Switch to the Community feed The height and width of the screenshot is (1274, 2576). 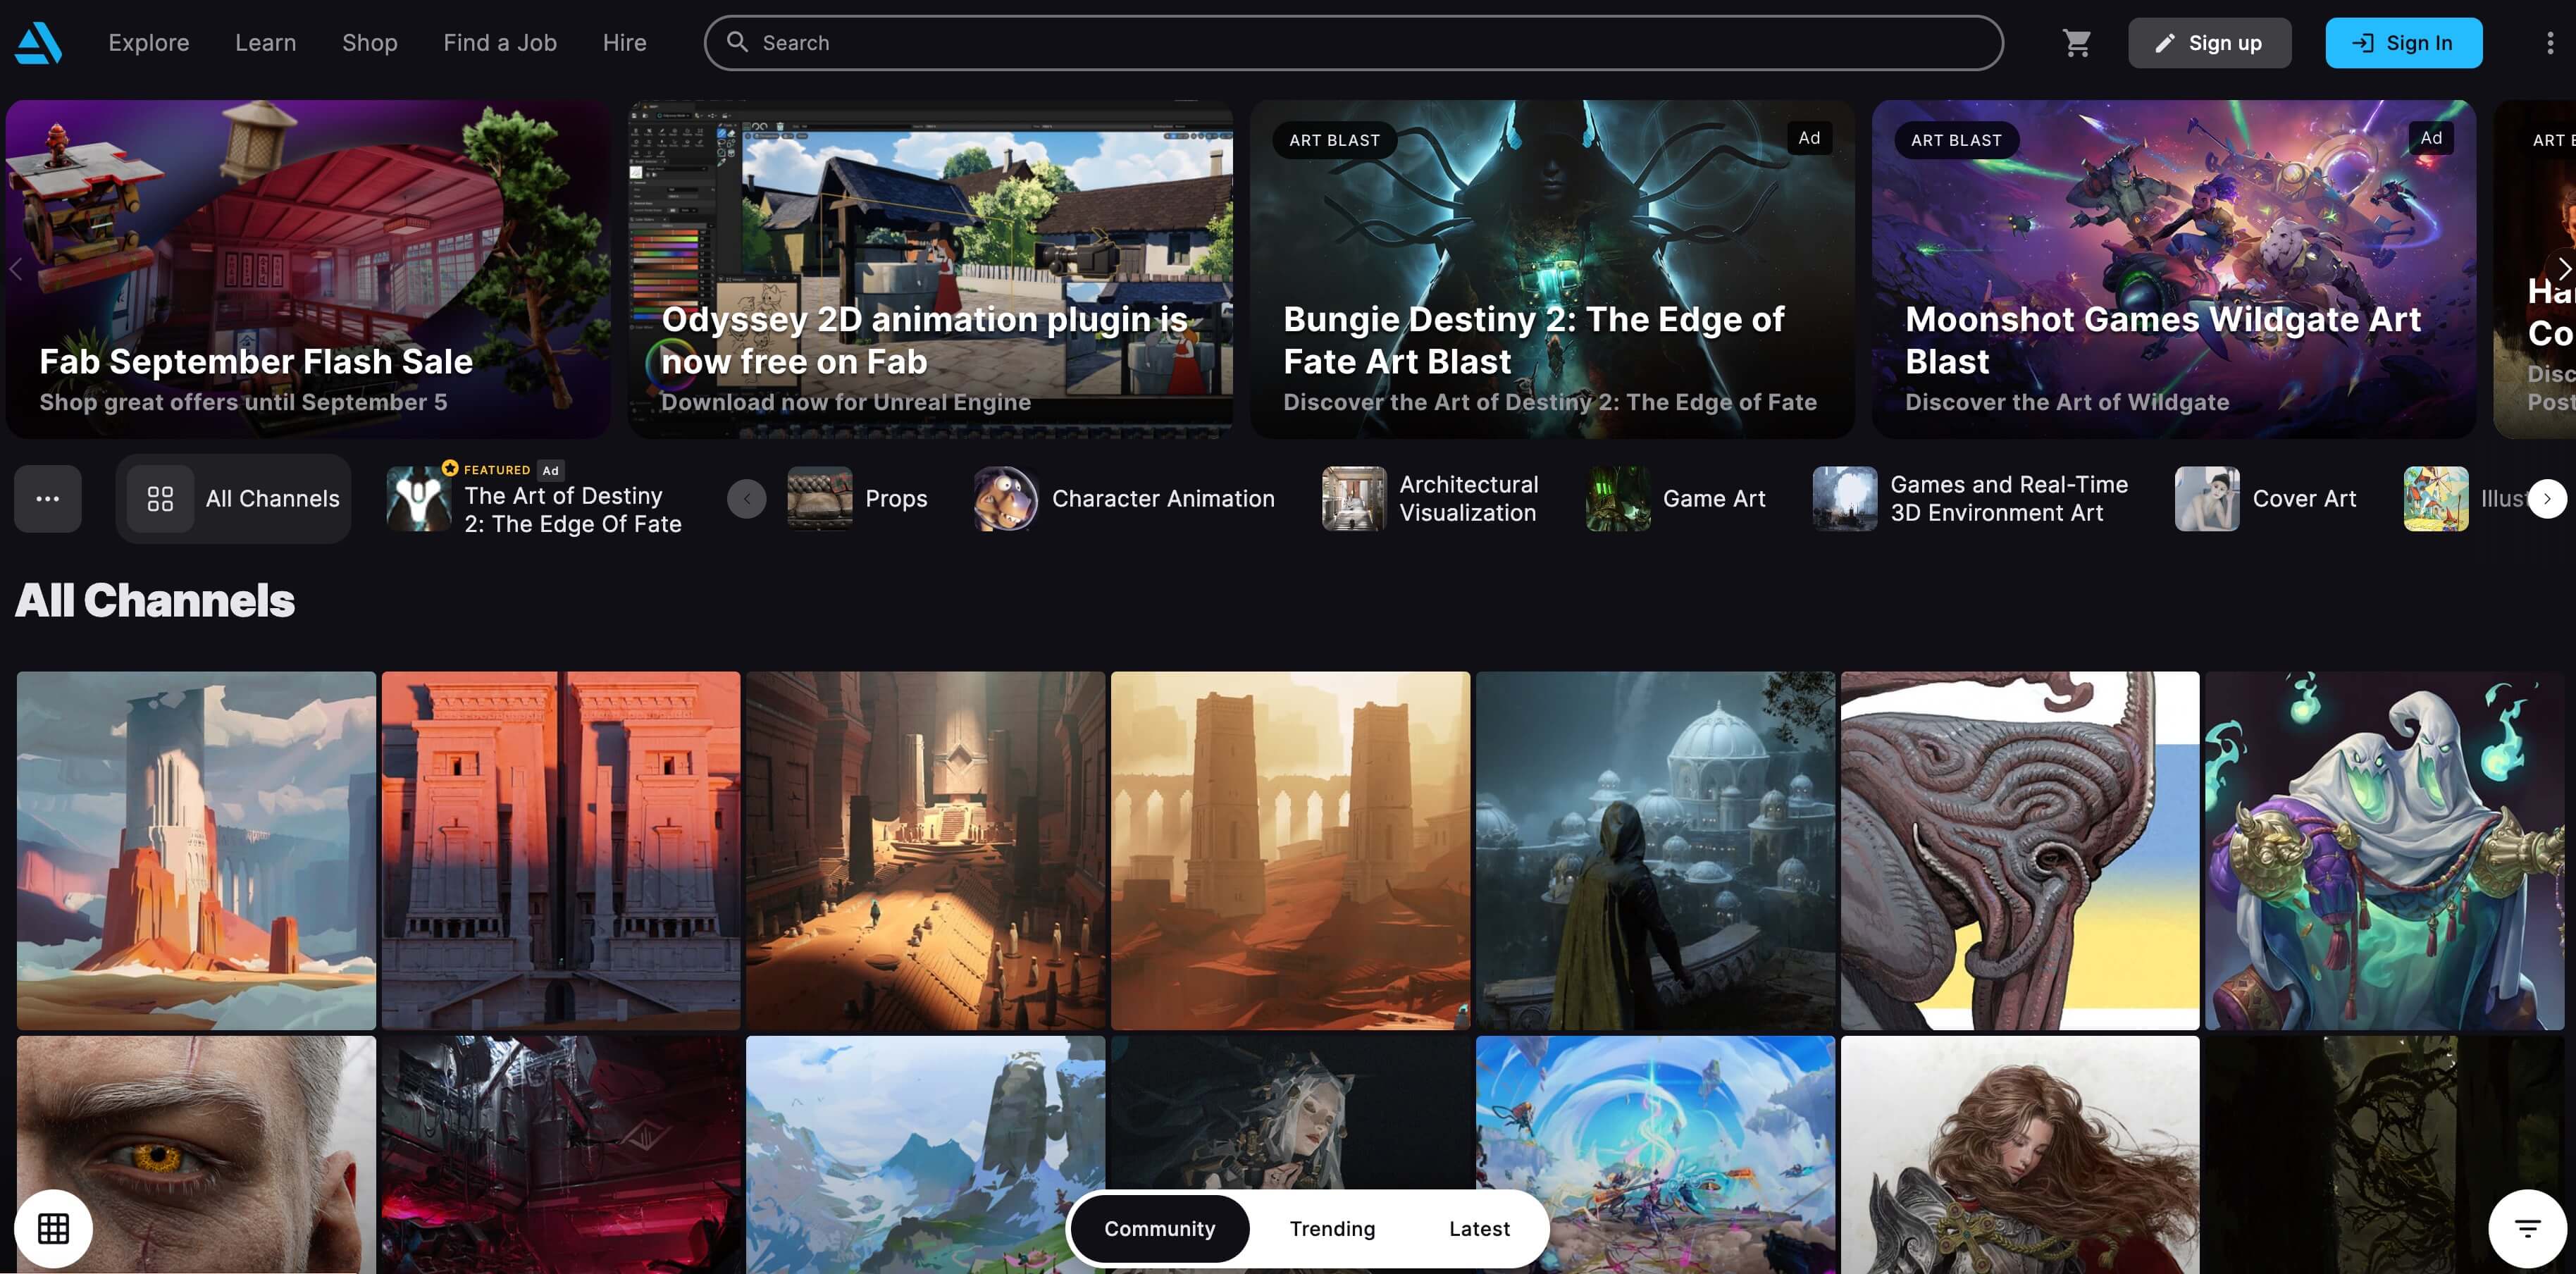(x=1159, y=1228)
